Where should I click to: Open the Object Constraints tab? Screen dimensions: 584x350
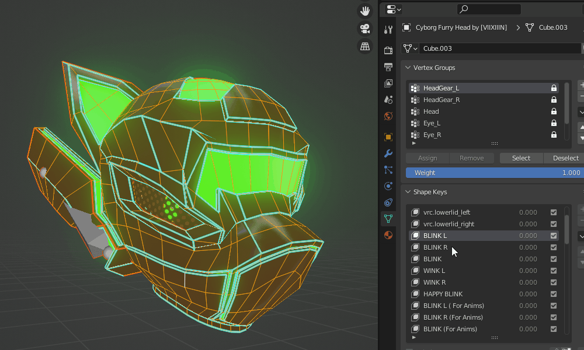[388, 202]
